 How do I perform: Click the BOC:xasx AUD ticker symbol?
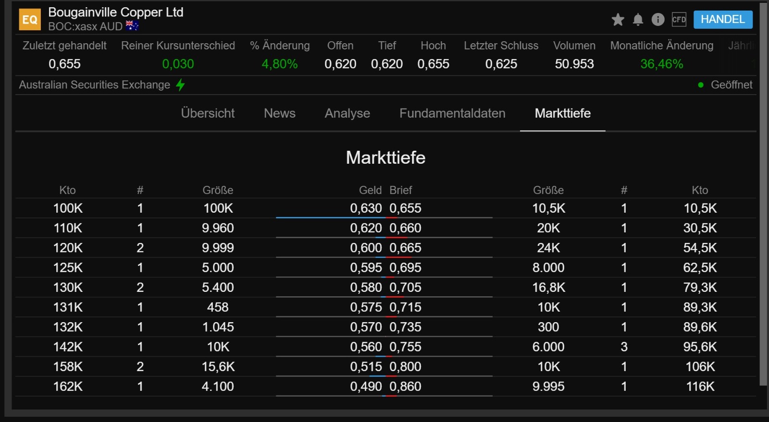[86, 26]
